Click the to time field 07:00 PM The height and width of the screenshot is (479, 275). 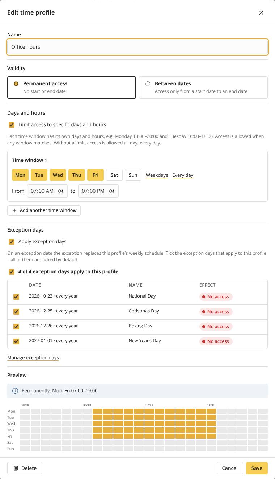98,191
